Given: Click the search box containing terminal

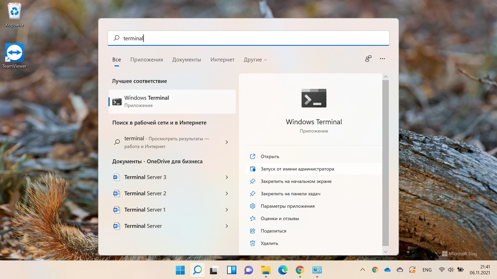Looking at the screenshot, I should pos(248,38).
